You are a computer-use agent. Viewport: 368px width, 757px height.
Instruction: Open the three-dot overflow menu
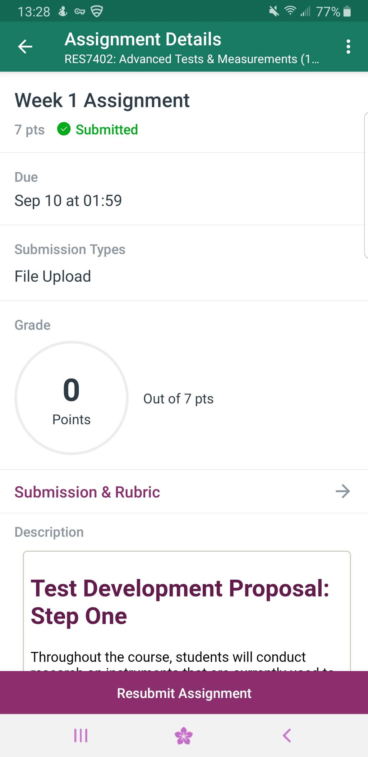pos(348,47)
